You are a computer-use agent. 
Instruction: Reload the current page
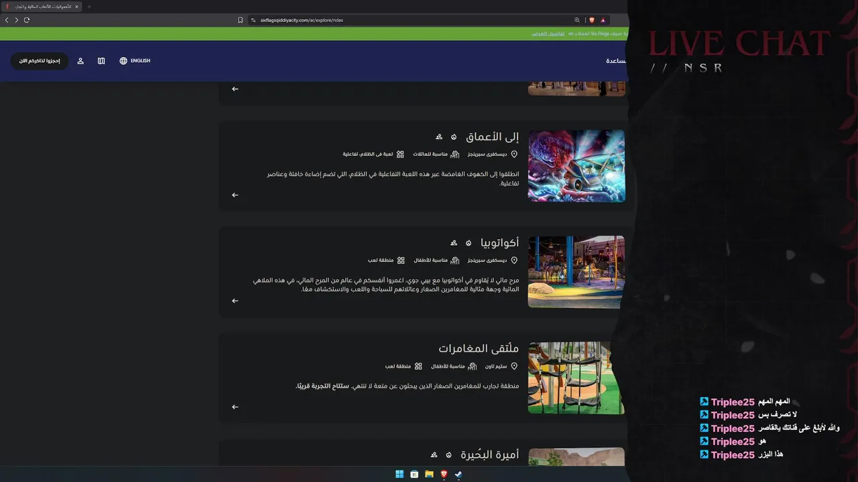click(x=27, y=20)
